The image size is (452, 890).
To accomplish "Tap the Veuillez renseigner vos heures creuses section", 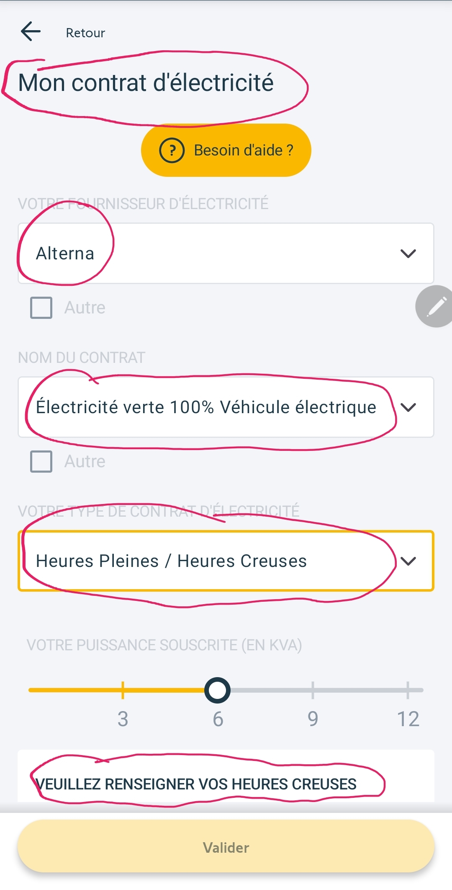I will tap(196, 784).
